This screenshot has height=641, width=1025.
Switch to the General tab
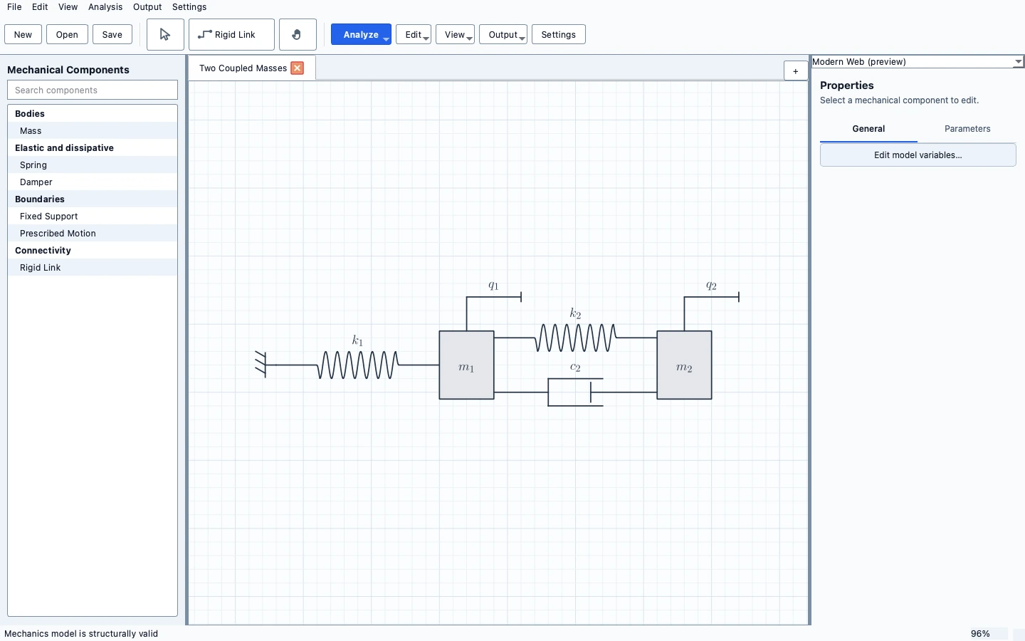[x=868, y=129]
